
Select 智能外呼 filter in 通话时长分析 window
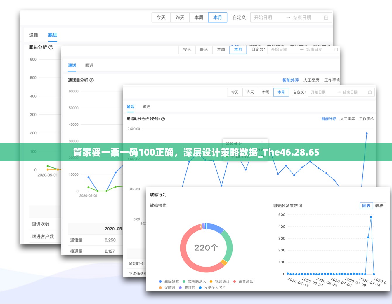tap(329, 119)
